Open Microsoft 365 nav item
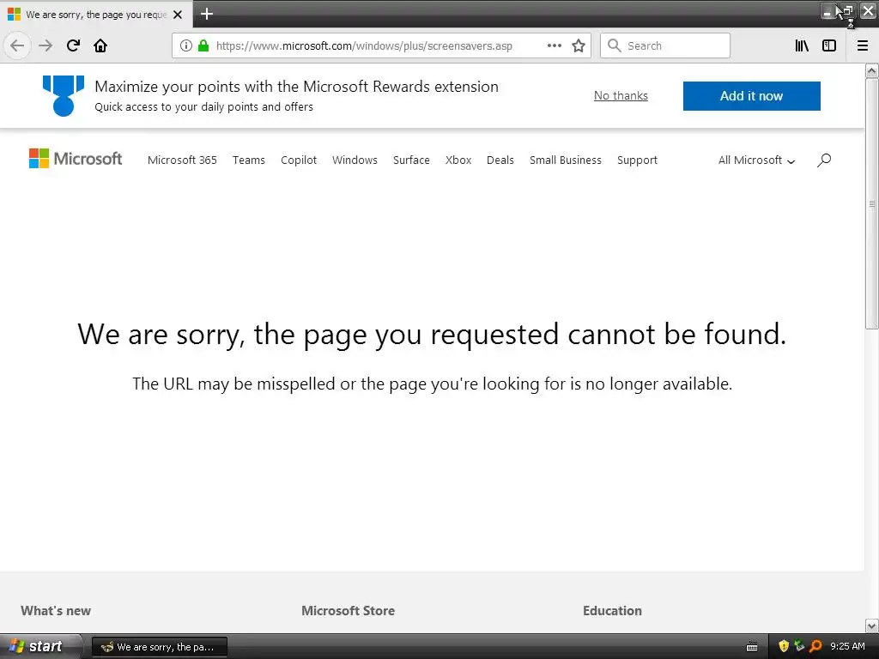879x659 pixels. (x=182, y=160)
